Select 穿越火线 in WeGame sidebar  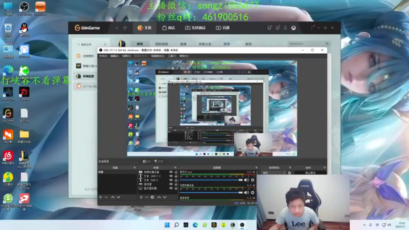[86, 66]
